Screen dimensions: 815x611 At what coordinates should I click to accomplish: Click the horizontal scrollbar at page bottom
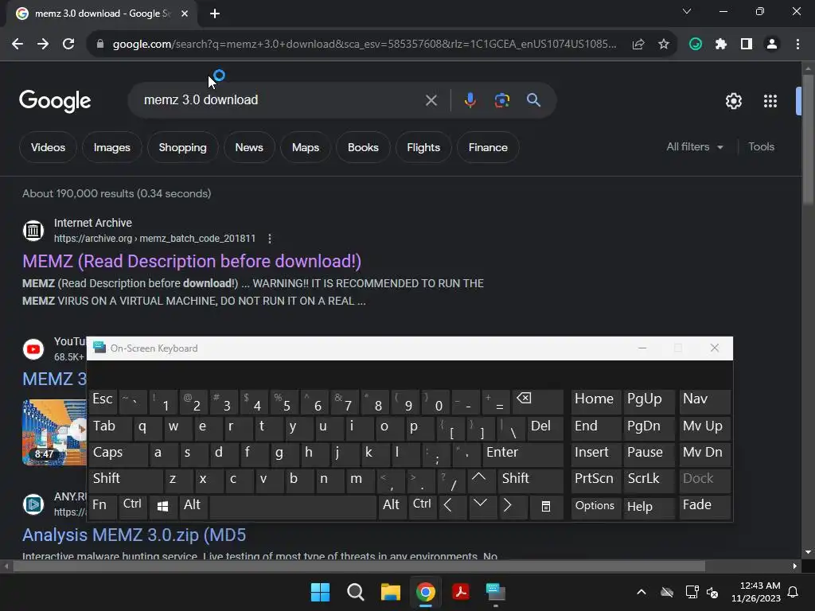(359, 566)
